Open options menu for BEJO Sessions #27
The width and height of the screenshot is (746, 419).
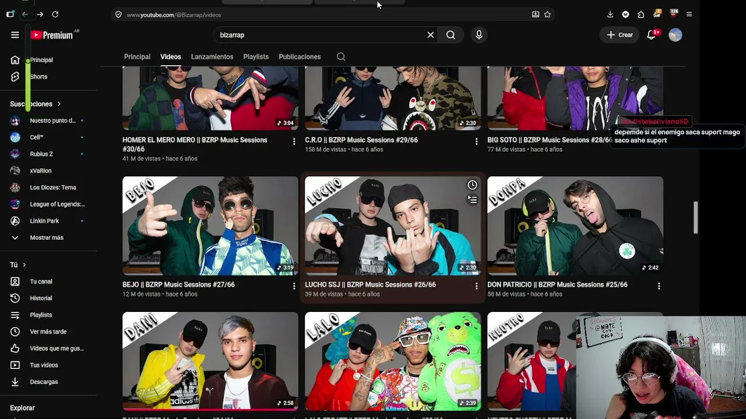pyautogui.click(x=294, y=286)
